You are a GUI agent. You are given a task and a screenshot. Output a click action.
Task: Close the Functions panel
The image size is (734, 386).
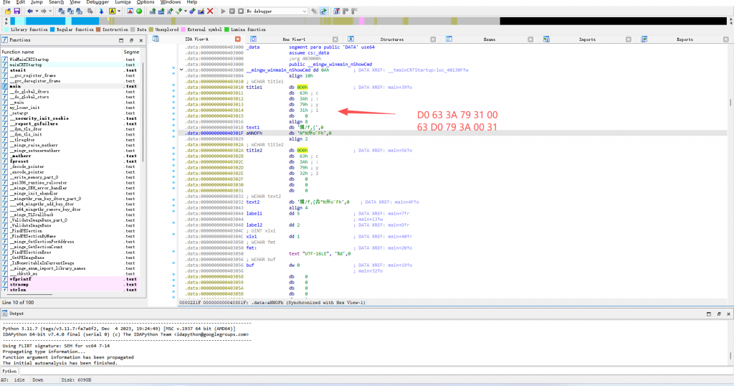tap(140, 40)
